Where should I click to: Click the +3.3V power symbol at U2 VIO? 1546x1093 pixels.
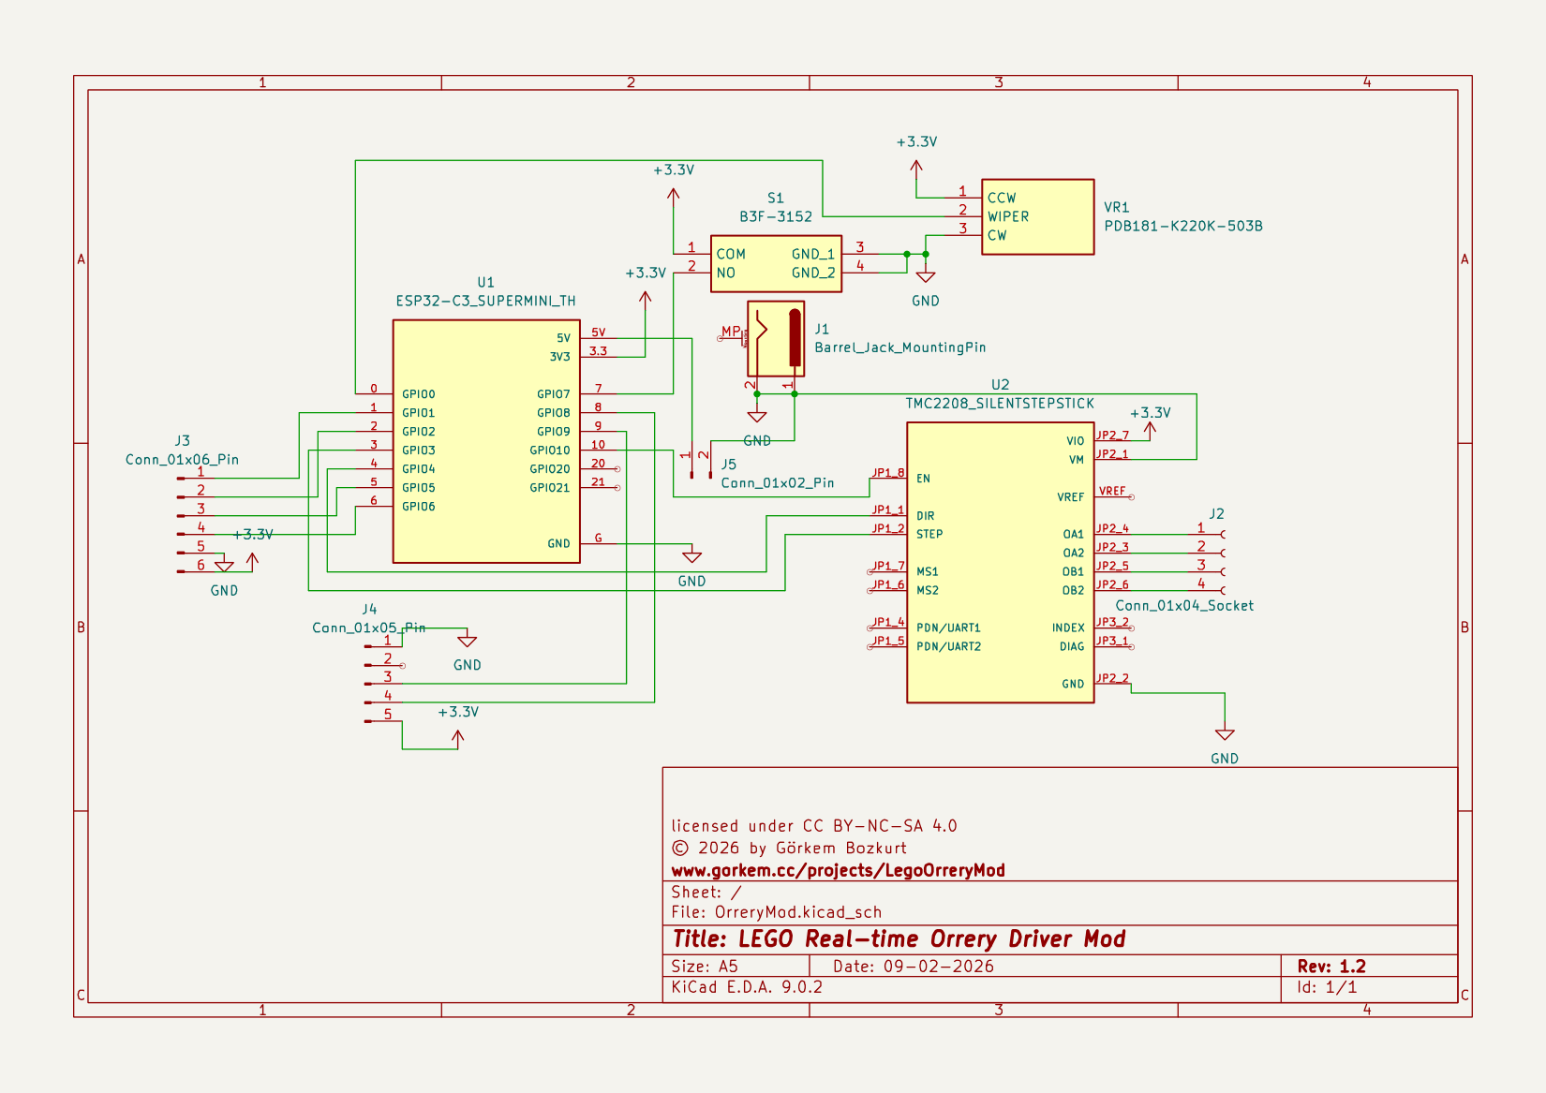point(1150,427)
